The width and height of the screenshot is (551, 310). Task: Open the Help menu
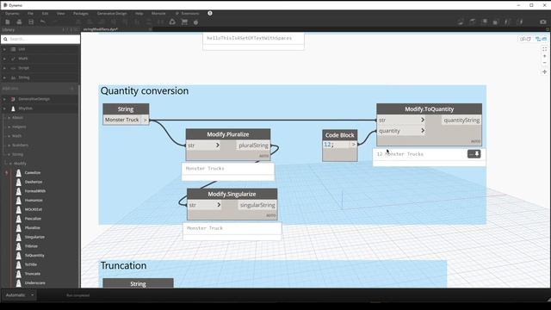tap(139, 14)
